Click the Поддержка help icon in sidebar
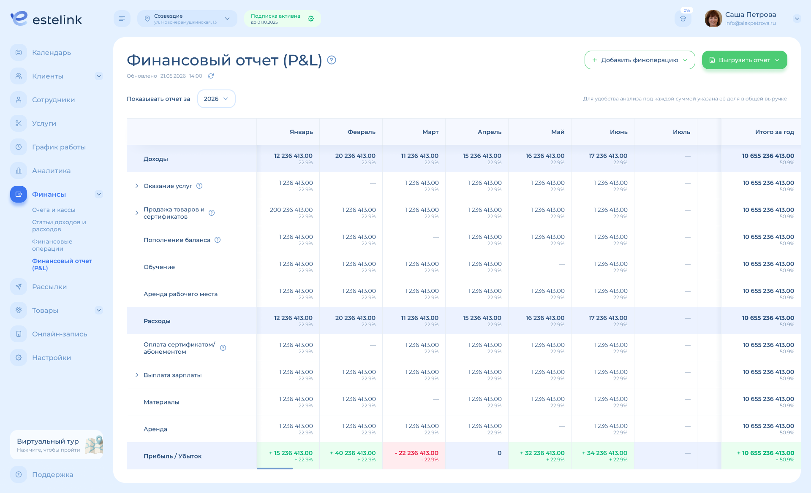 (x=19, y=474)
